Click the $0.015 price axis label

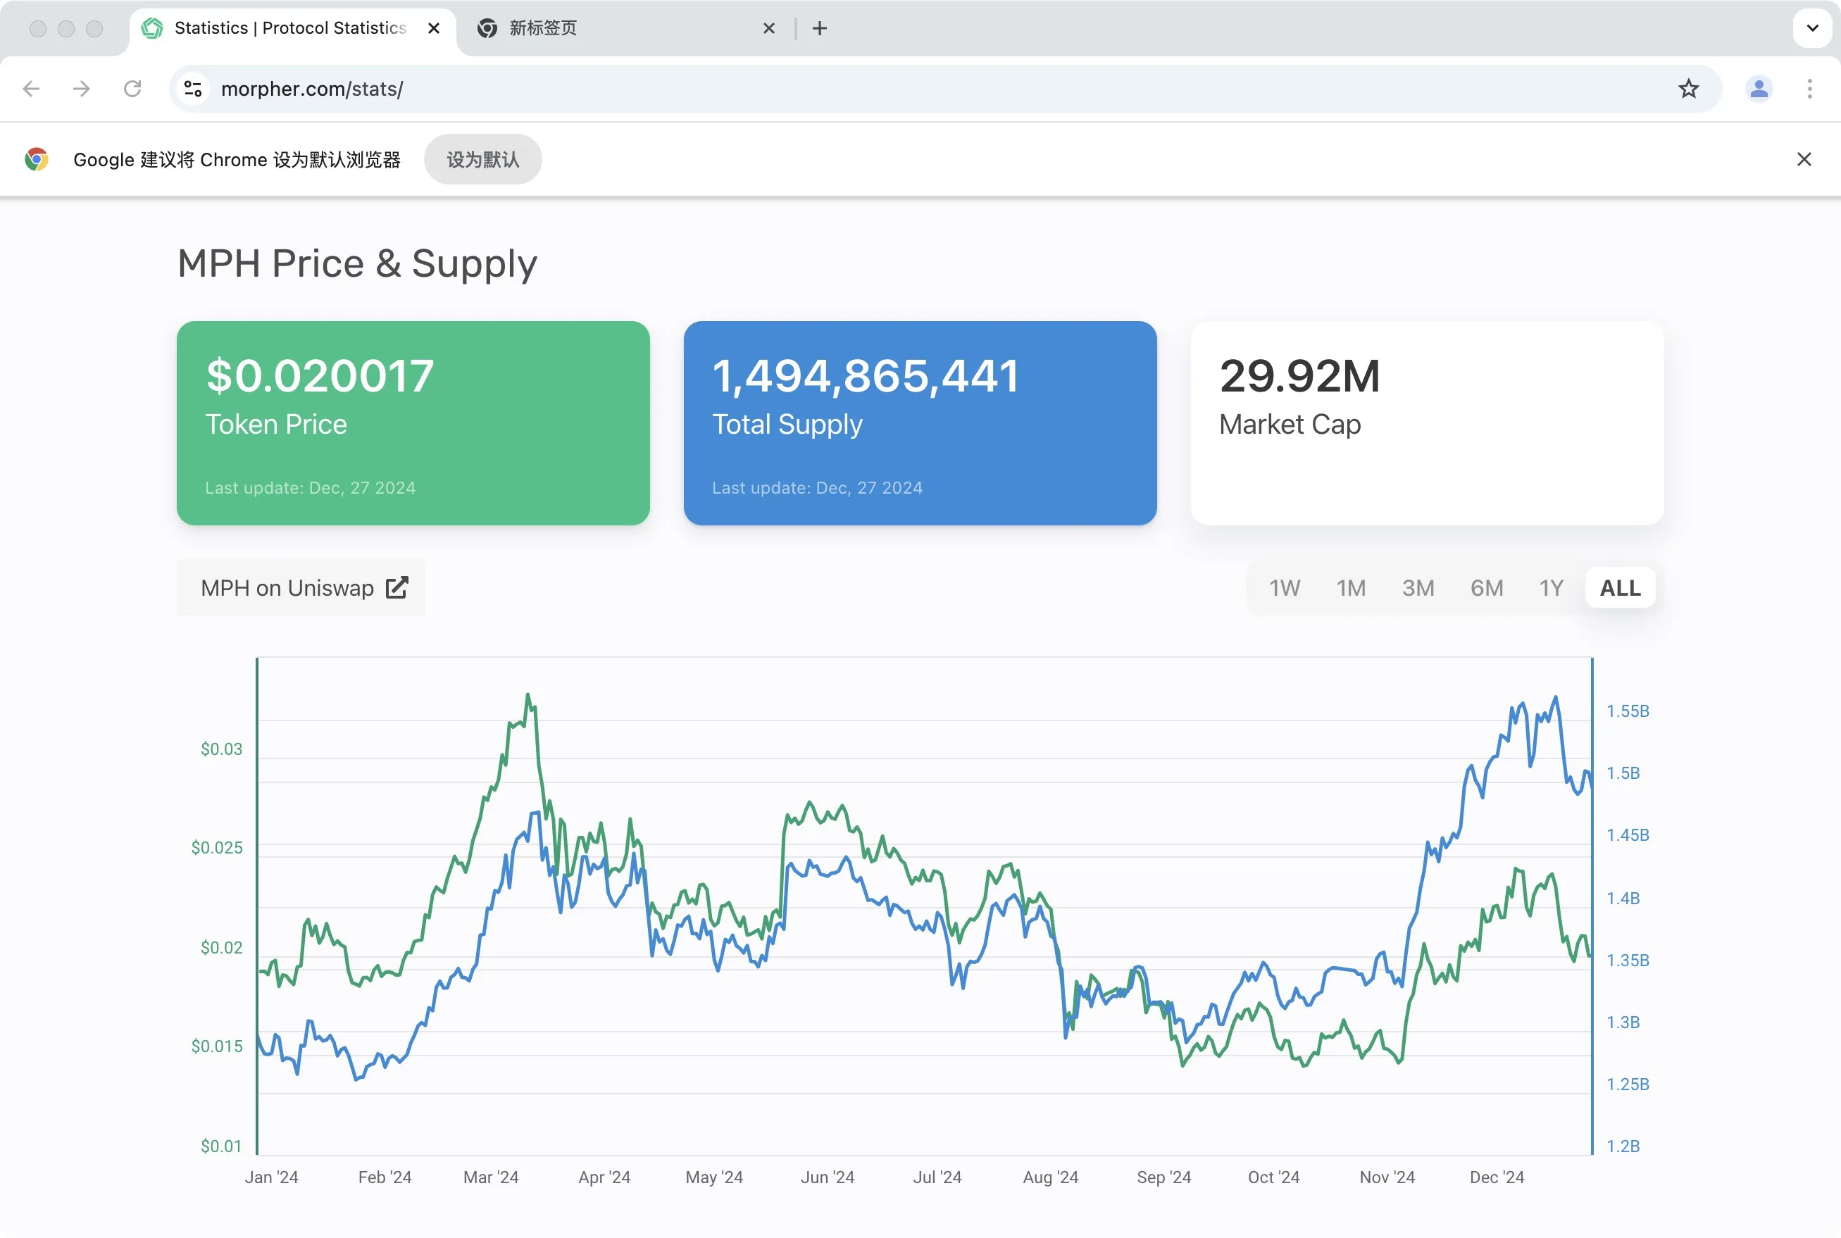[217, 1047]
